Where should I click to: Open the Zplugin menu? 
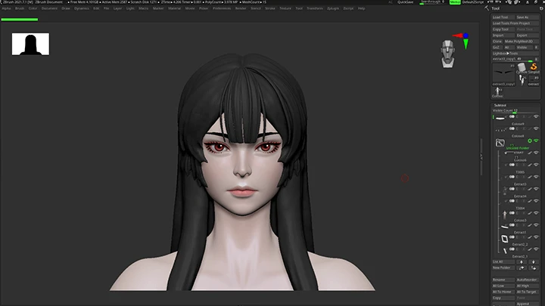click(333, 8)
